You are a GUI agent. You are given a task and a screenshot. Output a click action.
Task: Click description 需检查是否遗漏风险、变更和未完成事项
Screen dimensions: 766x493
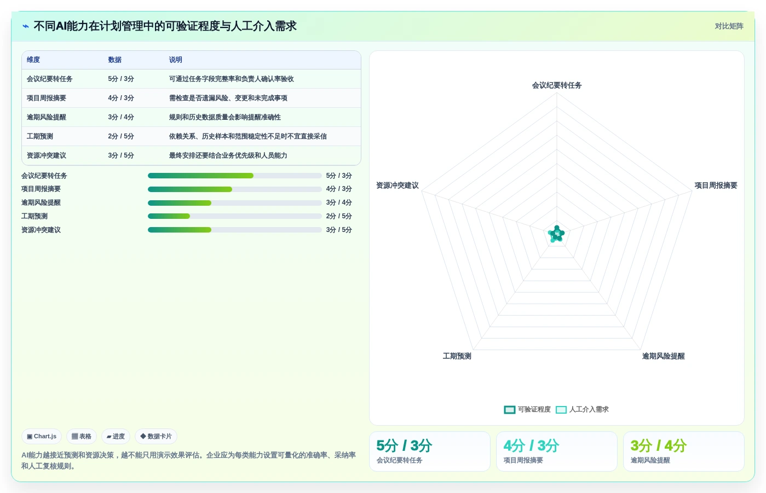[x=228, y=98]
